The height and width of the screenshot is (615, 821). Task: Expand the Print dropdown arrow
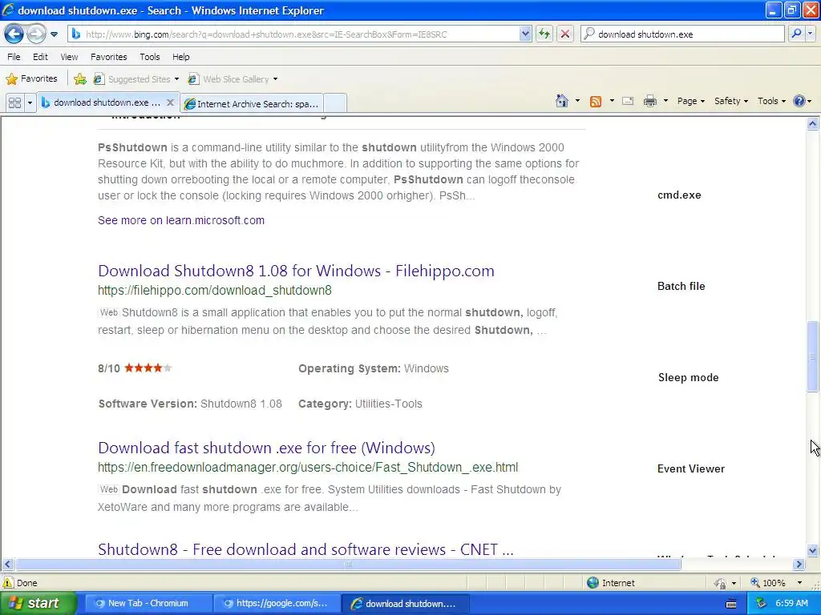665,101
